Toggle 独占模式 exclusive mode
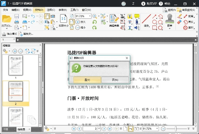The height and width of the screenshot is (134, 199). (9, 34)
